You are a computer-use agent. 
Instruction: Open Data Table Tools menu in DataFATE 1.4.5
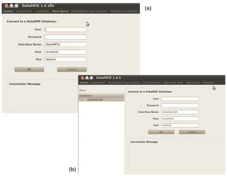(x=173, y=83)
